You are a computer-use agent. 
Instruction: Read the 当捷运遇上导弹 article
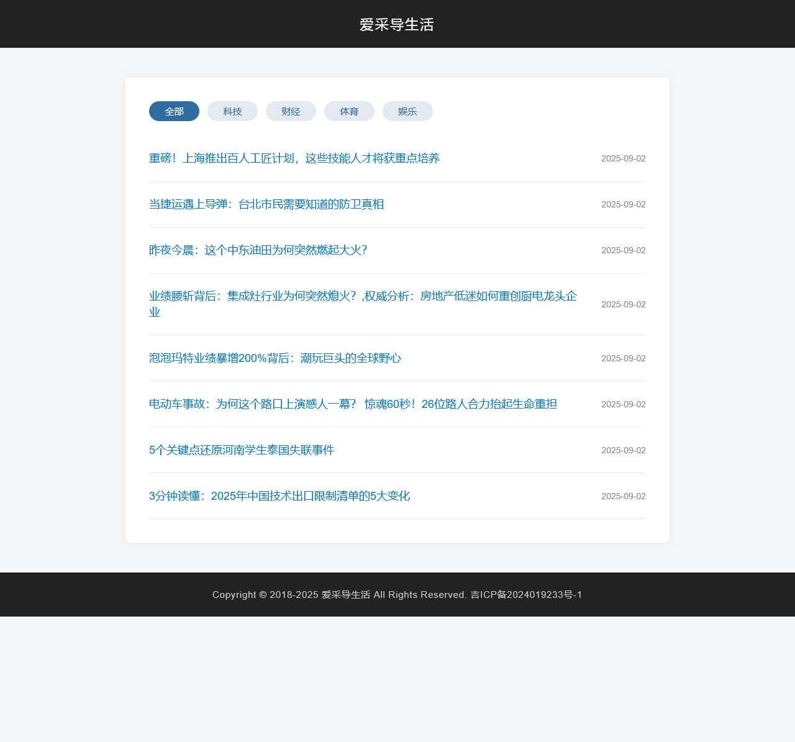point(266,204)
